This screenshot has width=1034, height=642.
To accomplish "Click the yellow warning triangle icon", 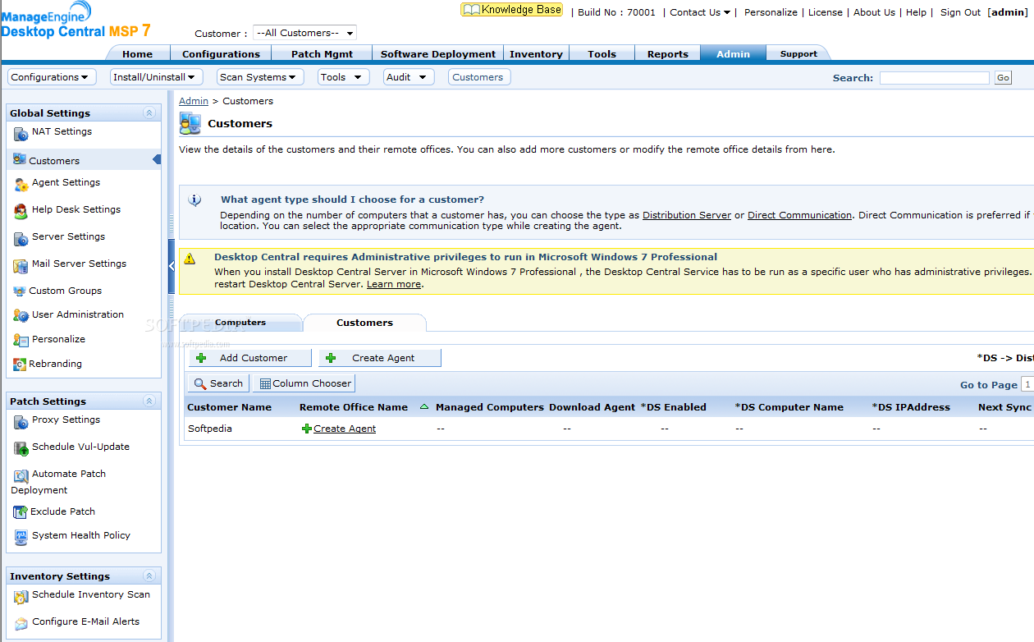I will point(190,259).
